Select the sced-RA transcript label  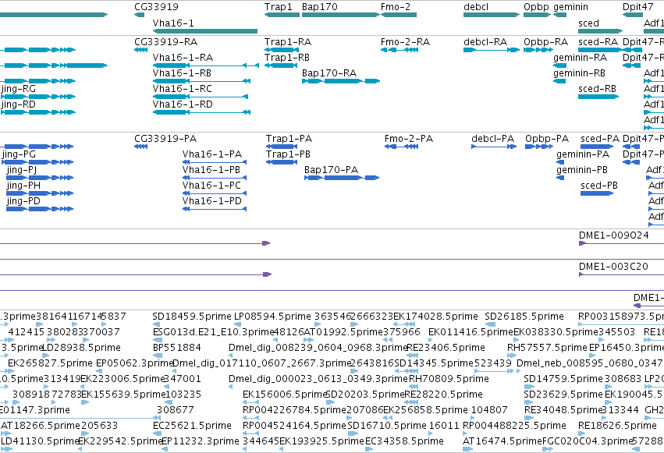598,42
